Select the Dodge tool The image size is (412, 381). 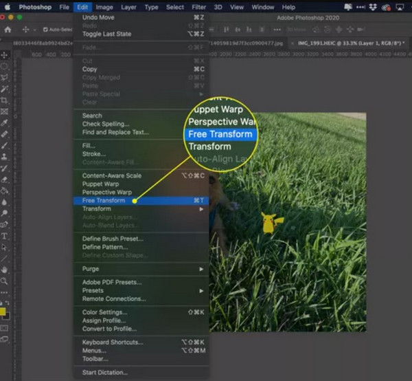(4, 213)
